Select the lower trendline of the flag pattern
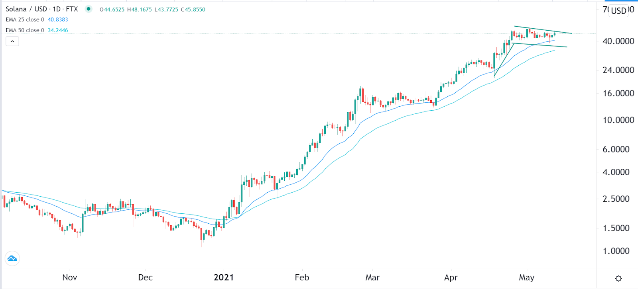 point(539,45)
